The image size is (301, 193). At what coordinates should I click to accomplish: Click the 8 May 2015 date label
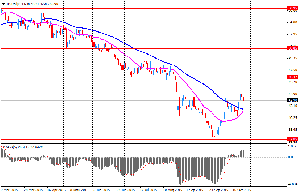tap(79, 190)
